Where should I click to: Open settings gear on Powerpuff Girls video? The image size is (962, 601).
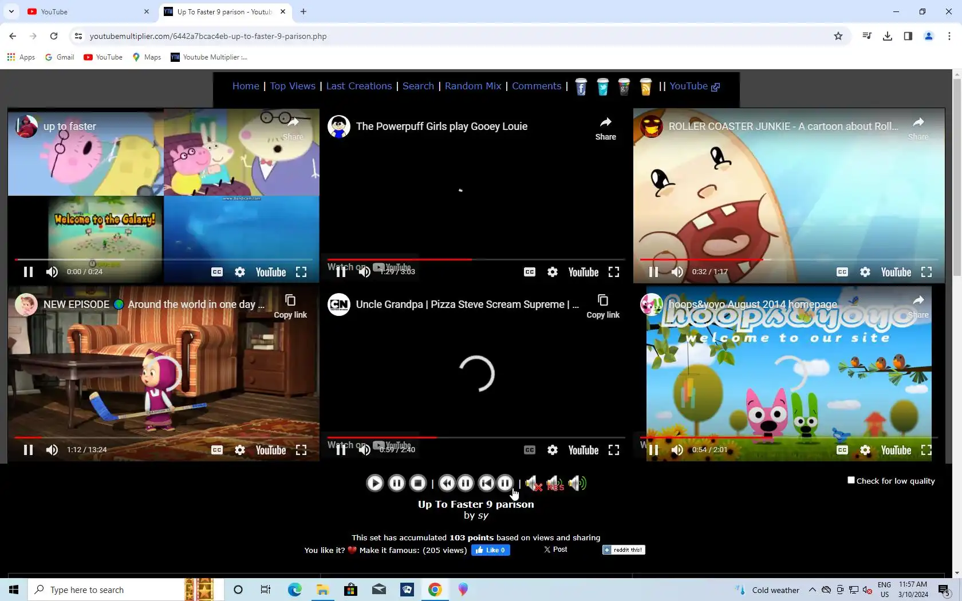pos(553,272)
